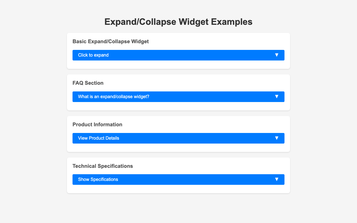The width and height of the screenshot is (357, 223).
Task: Show Specifications by clicking its label
Action: click(x=98, y=180)
